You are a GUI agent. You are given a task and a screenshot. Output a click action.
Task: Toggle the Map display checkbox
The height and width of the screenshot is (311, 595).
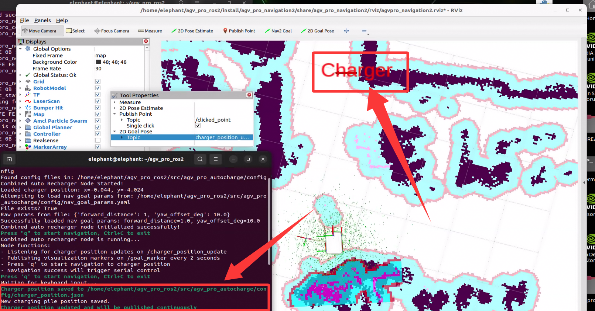pyautogui.click(x=98, y=114)
